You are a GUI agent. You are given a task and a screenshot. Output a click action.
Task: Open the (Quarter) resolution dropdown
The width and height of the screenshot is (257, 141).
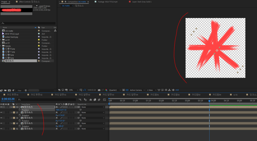point(115,90)
